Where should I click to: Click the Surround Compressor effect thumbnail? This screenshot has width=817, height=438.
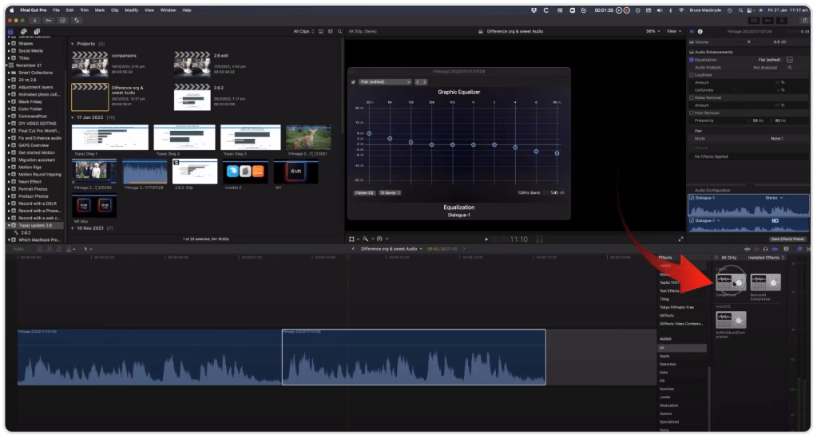tap(765, 282)
